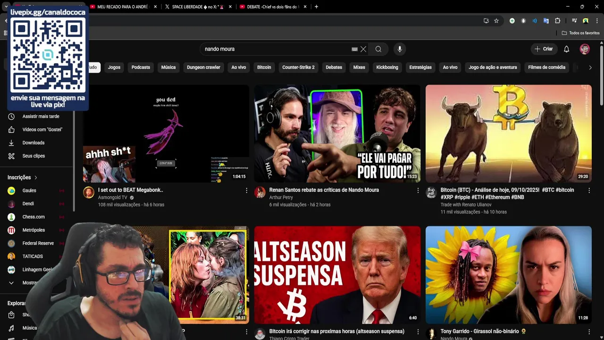
Task: Open the bull and bear Bitcoin thumbnail
Action: point(509,134)
